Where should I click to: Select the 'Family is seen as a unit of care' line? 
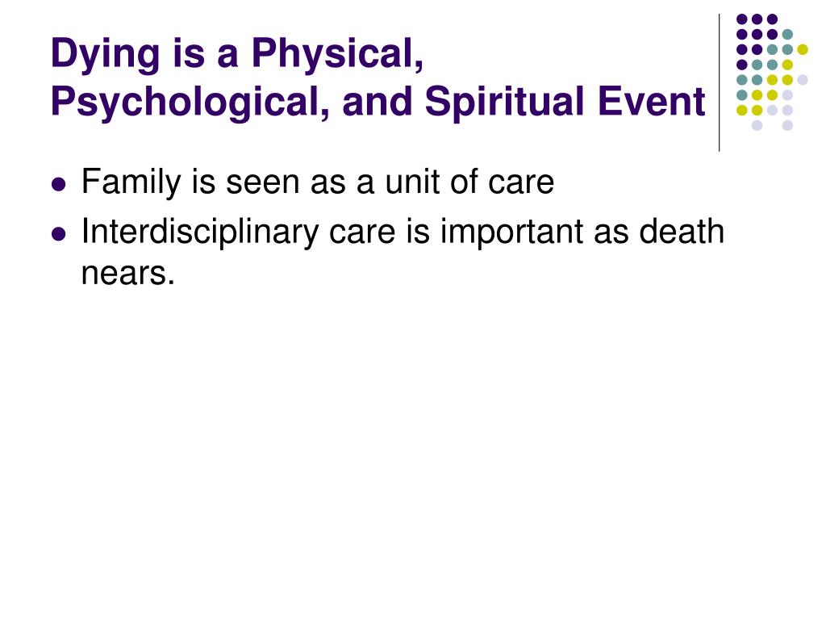pos(318,182)
